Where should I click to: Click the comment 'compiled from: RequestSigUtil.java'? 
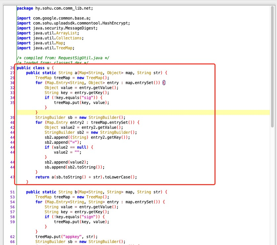point(63,58)
